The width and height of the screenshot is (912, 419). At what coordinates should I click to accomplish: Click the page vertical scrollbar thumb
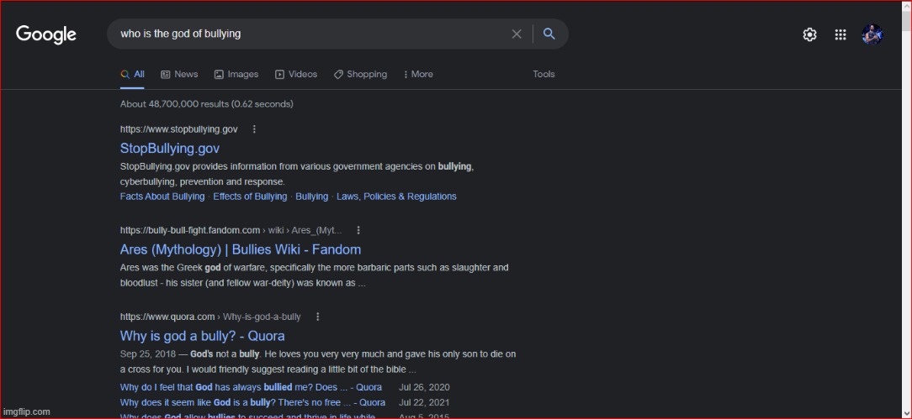coord(907,20)
